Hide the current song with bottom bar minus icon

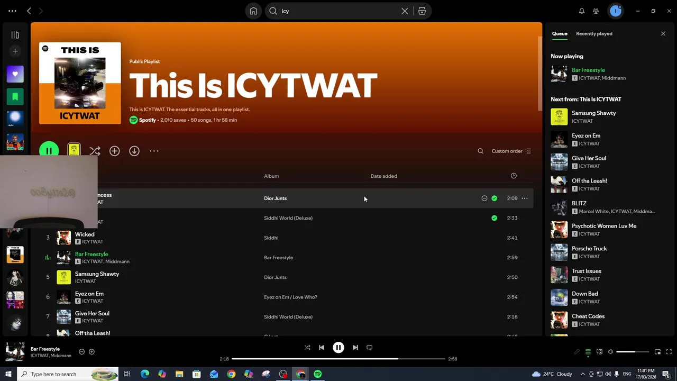(x=81, y=352)
